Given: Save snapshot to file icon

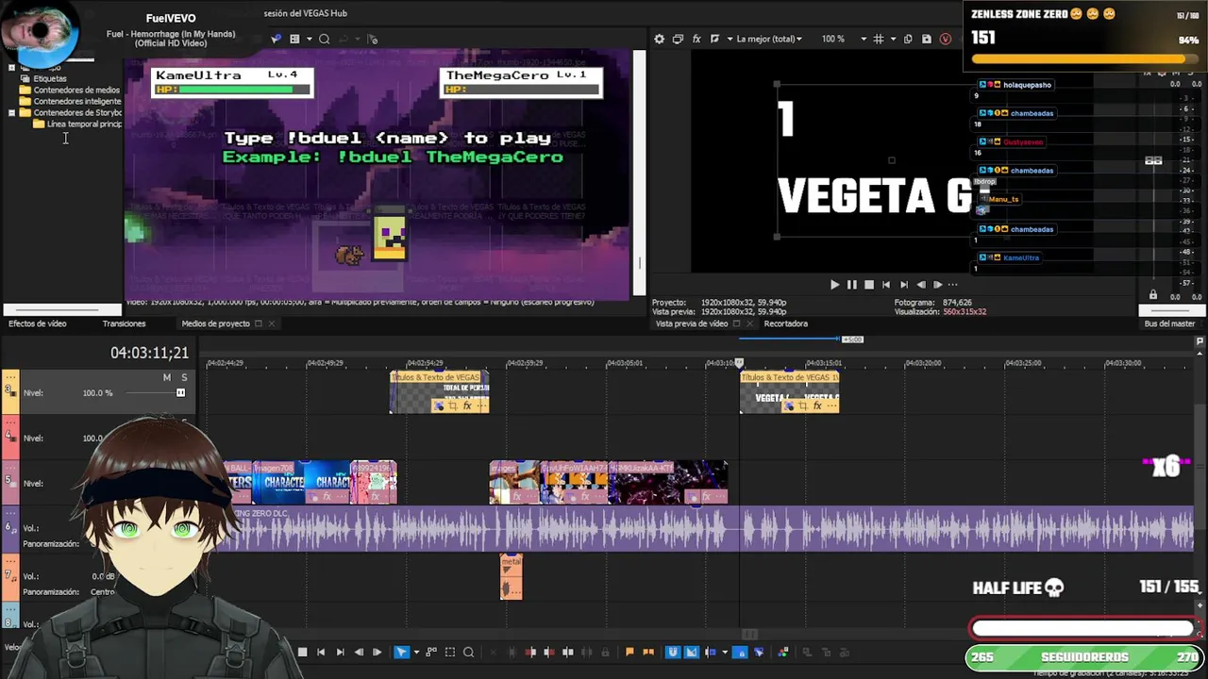Looking at the screenshot, I should coord(927,39).
